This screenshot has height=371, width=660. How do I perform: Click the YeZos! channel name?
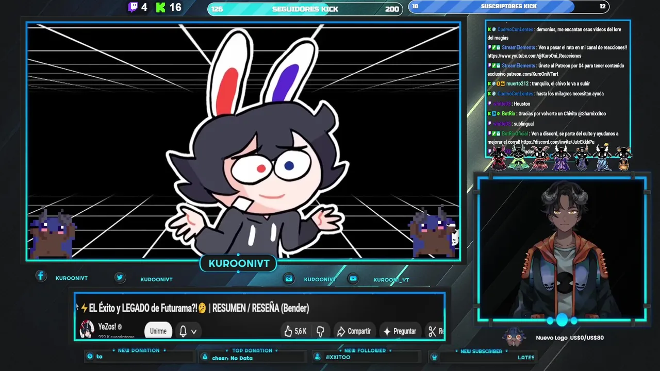107,327
